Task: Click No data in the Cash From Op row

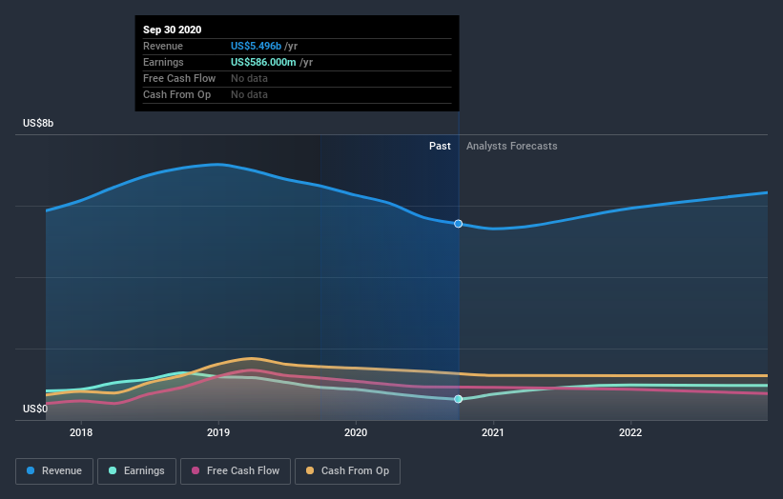Action: coord(249,94)
